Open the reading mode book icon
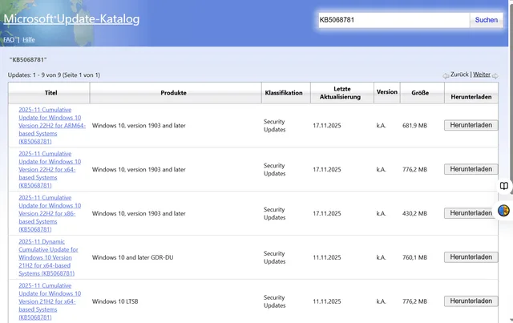 (504, 186)
